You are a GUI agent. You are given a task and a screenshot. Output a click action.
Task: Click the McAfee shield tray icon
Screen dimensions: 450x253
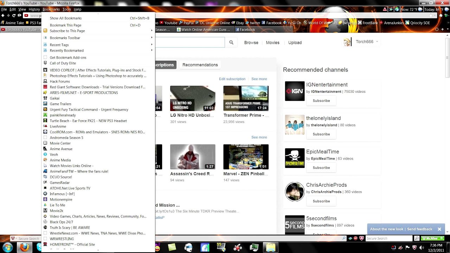pos(414,248)
